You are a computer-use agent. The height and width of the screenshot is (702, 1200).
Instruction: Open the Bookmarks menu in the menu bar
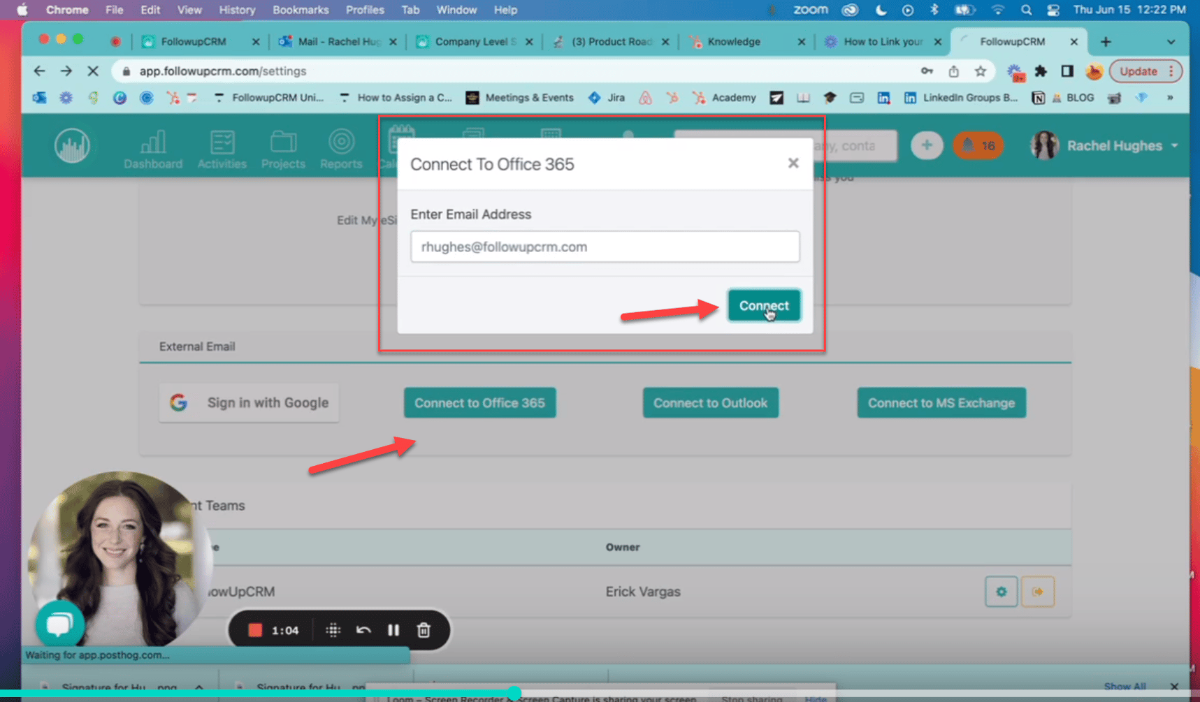click(301, 10)
